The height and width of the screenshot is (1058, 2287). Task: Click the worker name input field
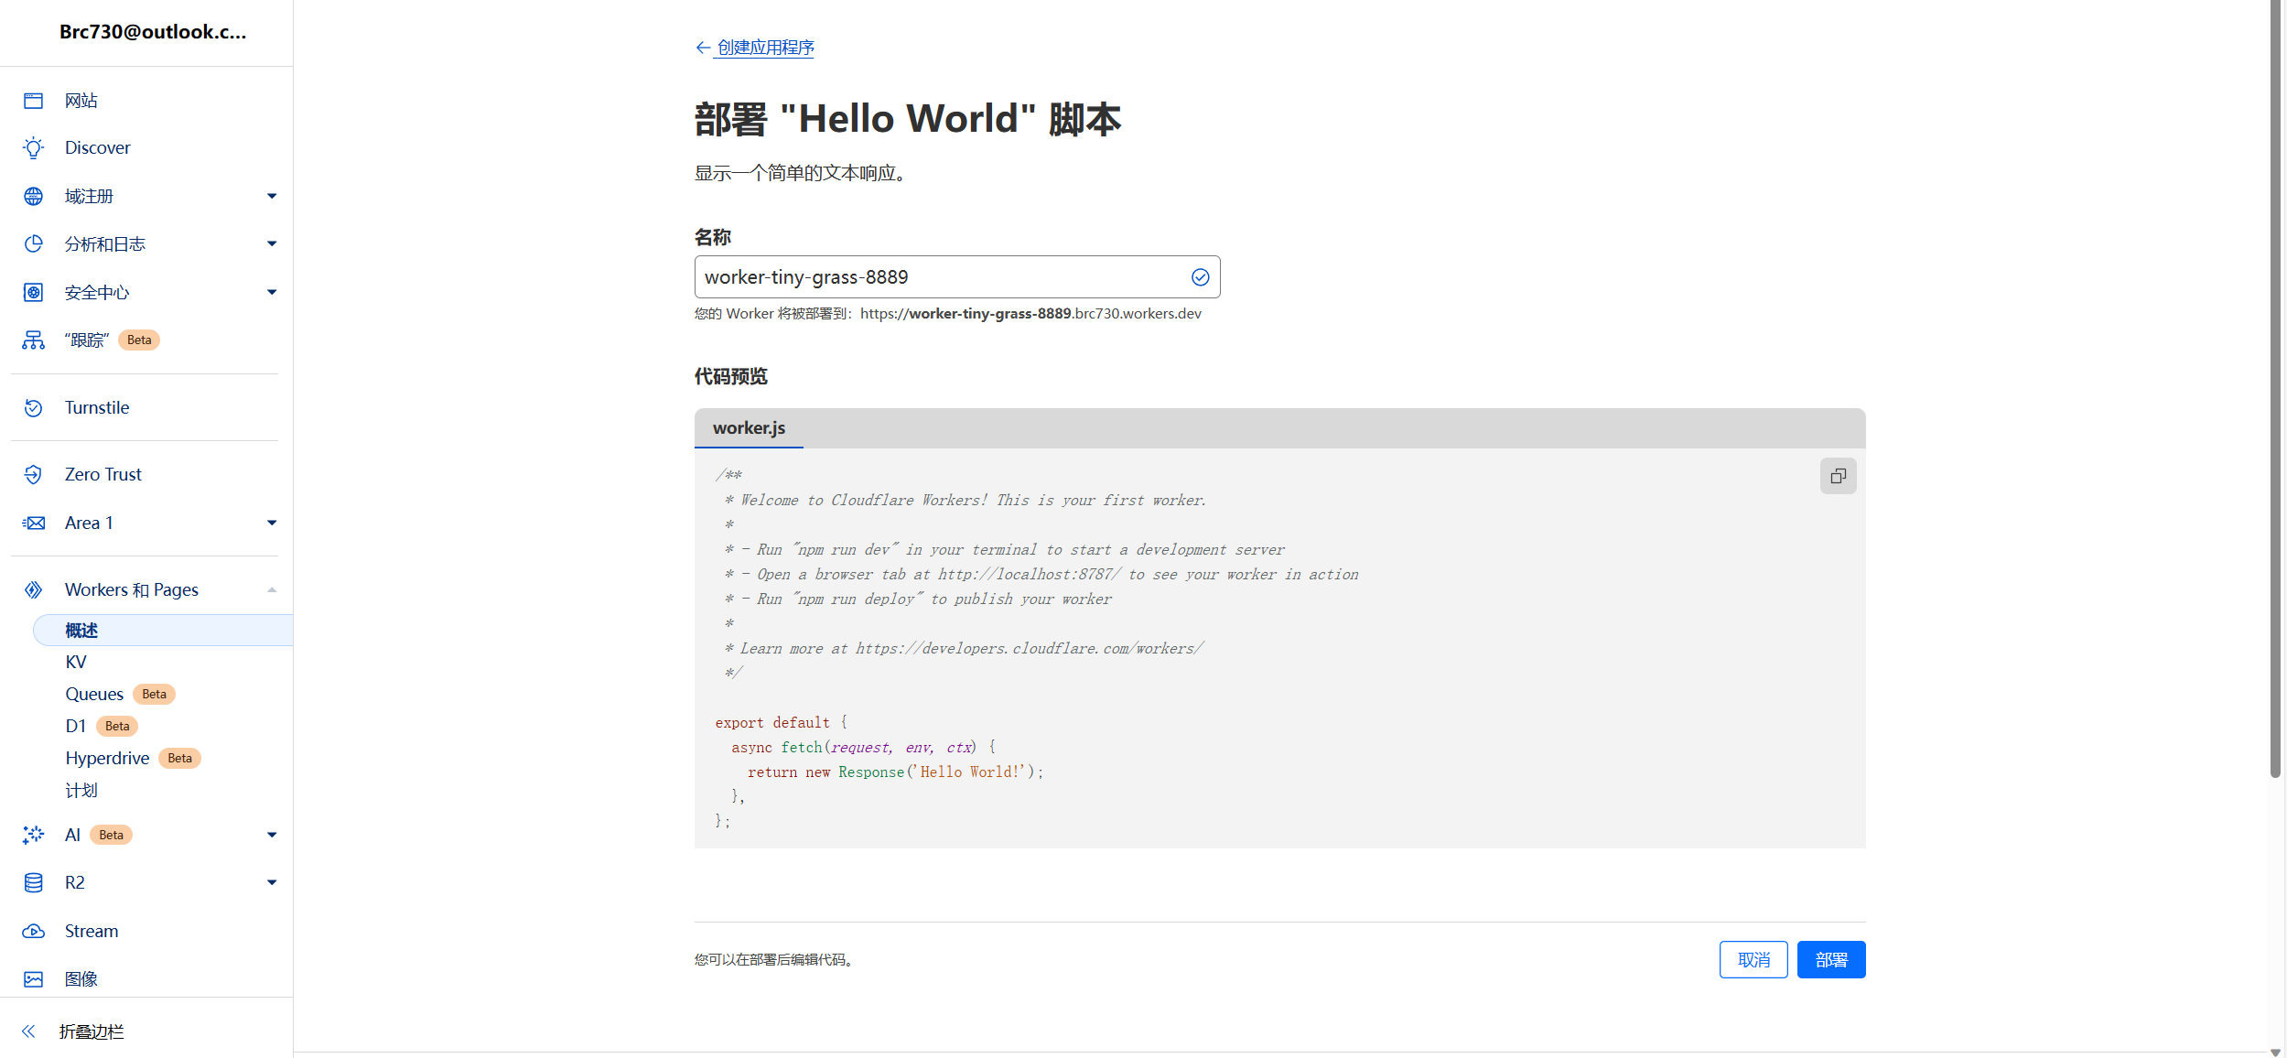pyautogui.click(x=957, y=277)
